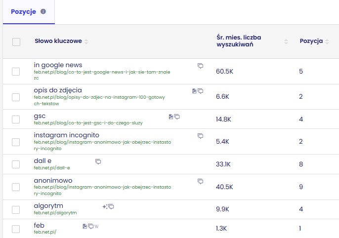Viewport: 339px width, 238px height.
Task: Click the AI sparkle icon in the 'algorytm' row
Action: (x=105, y=206)
